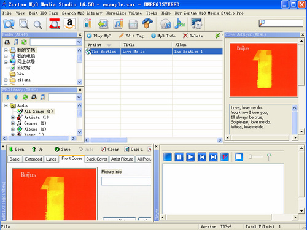The height and width of the screenshot is (230, 307).
Task: Click Mp3 Library blue up arrow icon
Action: coord(16,98)
